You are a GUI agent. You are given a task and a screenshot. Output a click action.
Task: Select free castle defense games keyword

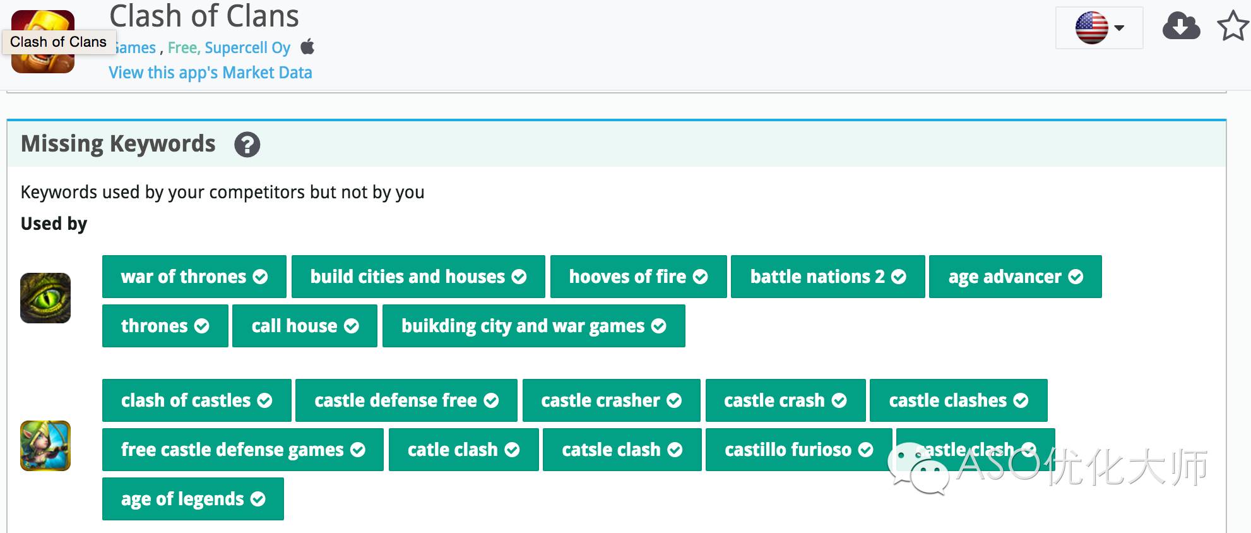tap(243, 450)
